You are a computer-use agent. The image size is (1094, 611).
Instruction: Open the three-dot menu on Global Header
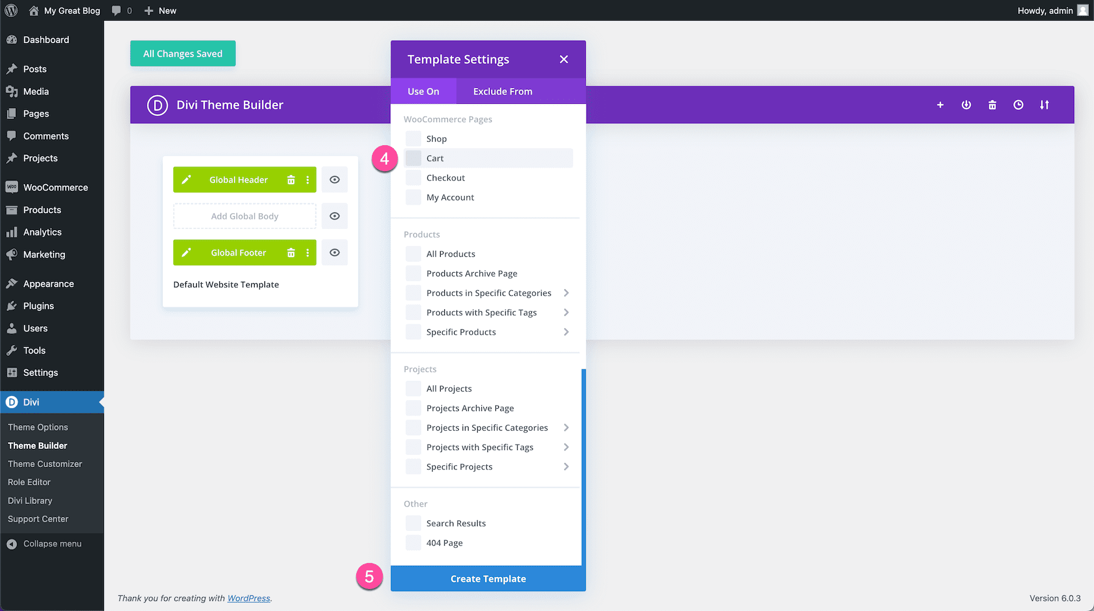click(308, 179)
